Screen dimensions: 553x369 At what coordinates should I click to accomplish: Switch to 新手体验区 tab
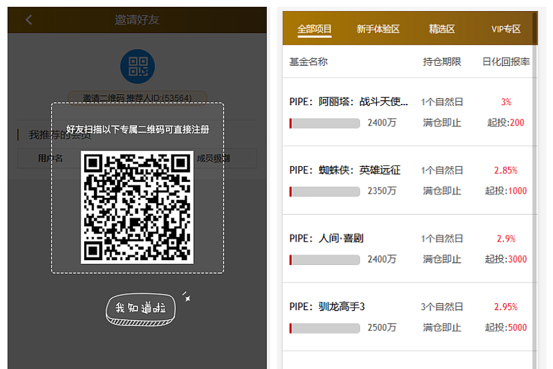pyautogui.click(x=378, y=29)
